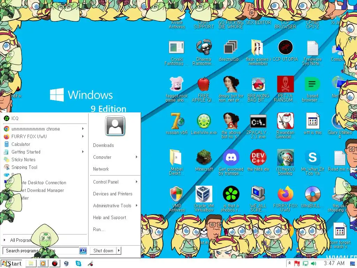The height and width of the screenshot is (268, 357).
Task: Open the Cryakl Fantomas desktop icon
Action: 176,47
